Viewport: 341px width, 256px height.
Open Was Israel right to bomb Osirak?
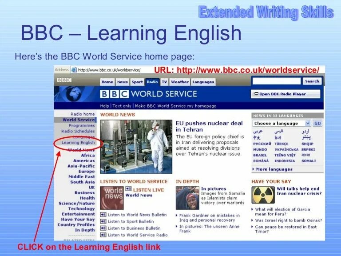289,220
